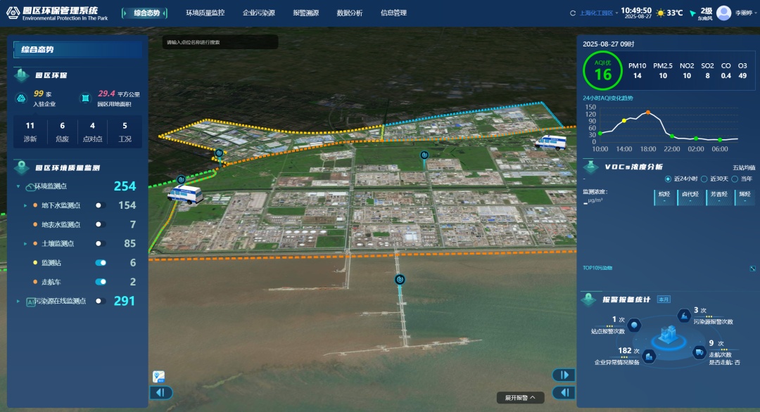Click the fullscreen icon near TOP10污染物
This screenshot has width=760, height=412.
pyautogui.click(x=752, y=269)
